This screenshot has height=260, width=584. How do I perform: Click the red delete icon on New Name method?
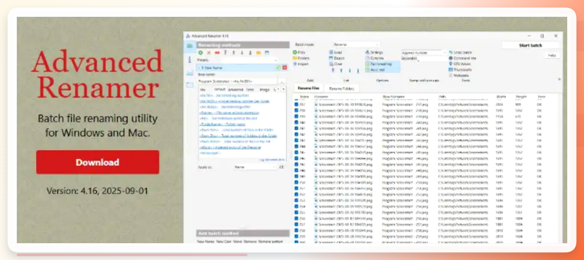click(285, 67)
